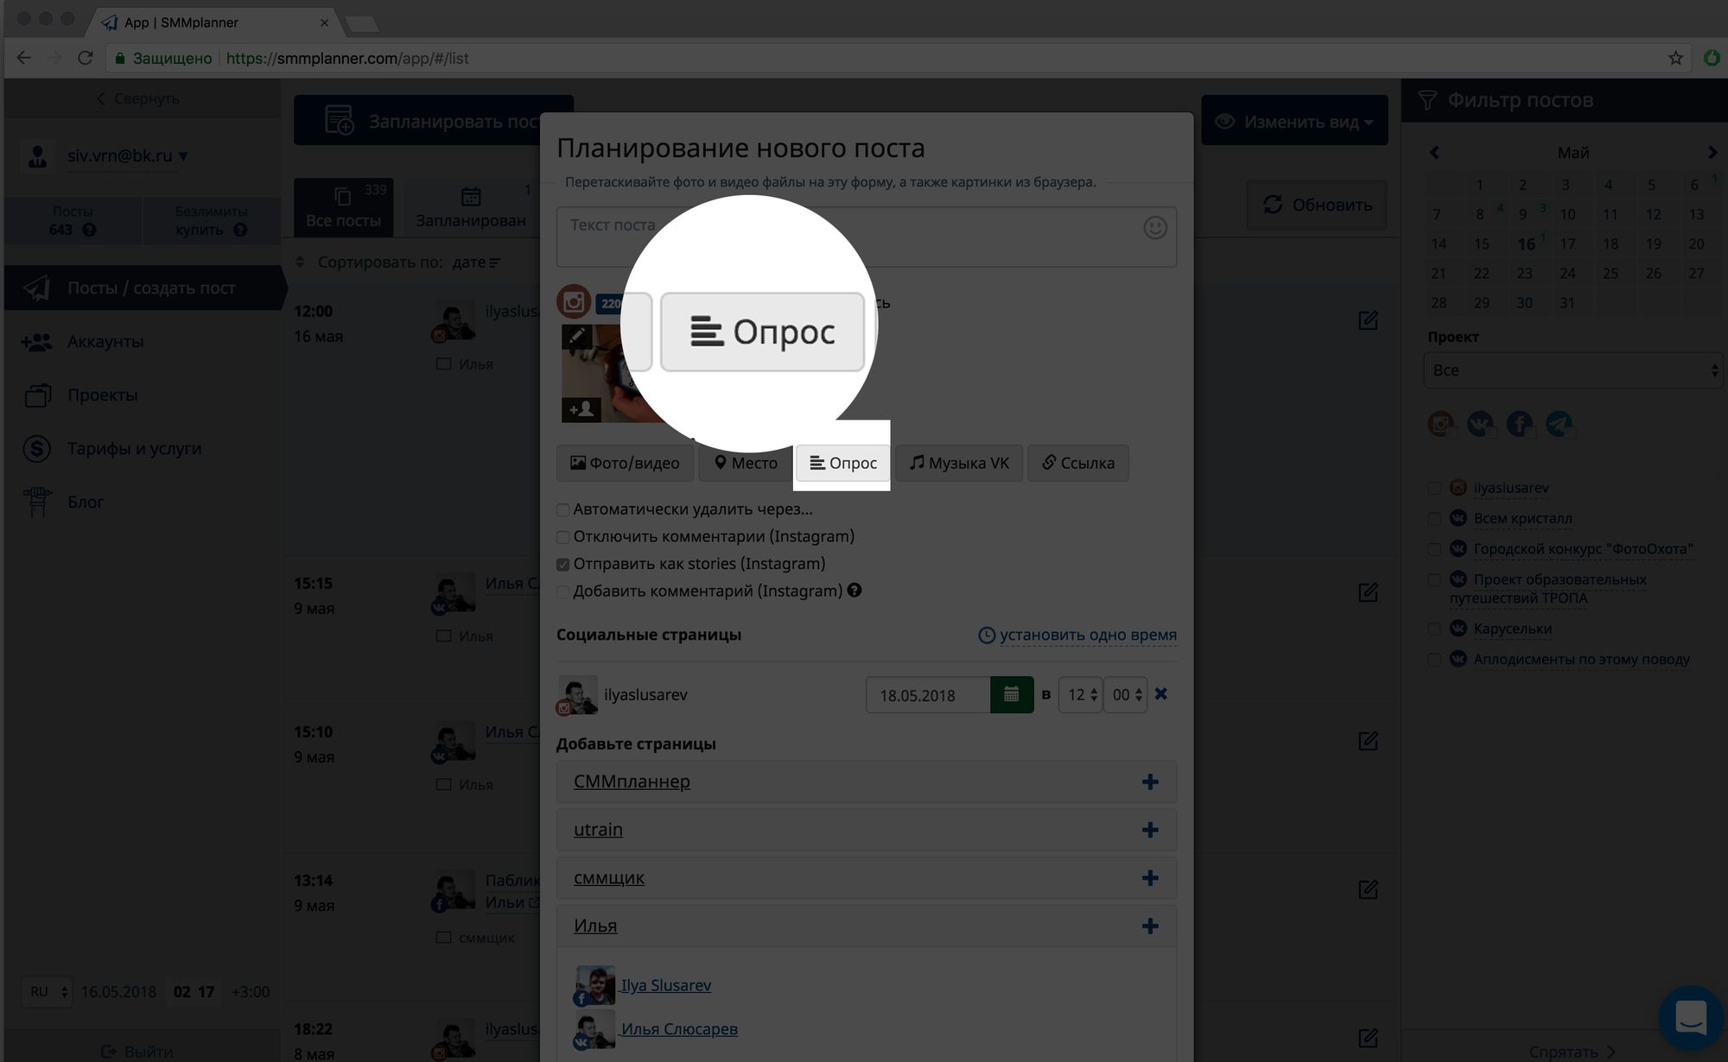The height and width of the screenshot is (1062, 1728).
Task: Click help question mark next to Добавить комментарий
Action: tap(854, 591)
